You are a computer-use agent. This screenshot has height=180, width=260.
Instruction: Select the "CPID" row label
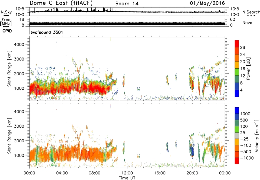[x=7, y=31]
